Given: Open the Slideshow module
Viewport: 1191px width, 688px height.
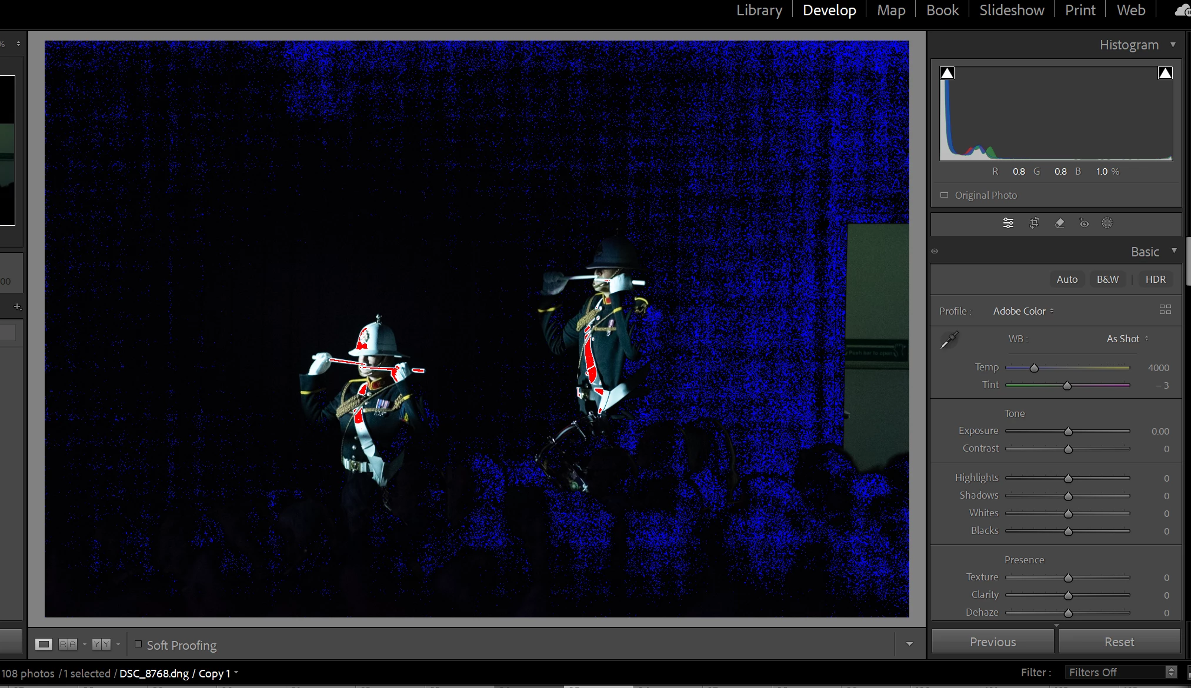Looking at the screenshot, I should click(1012, 10).
